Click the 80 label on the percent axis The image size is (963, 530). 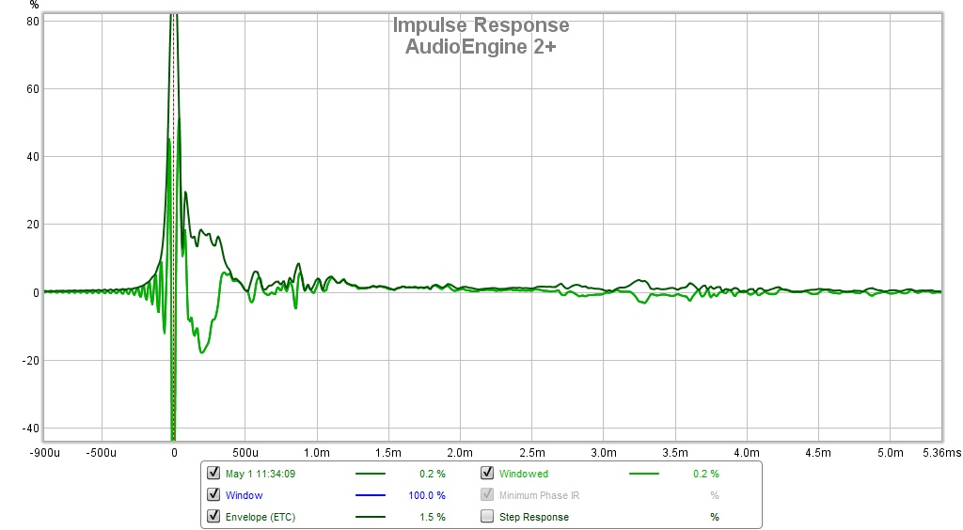(x=33, y=21)
